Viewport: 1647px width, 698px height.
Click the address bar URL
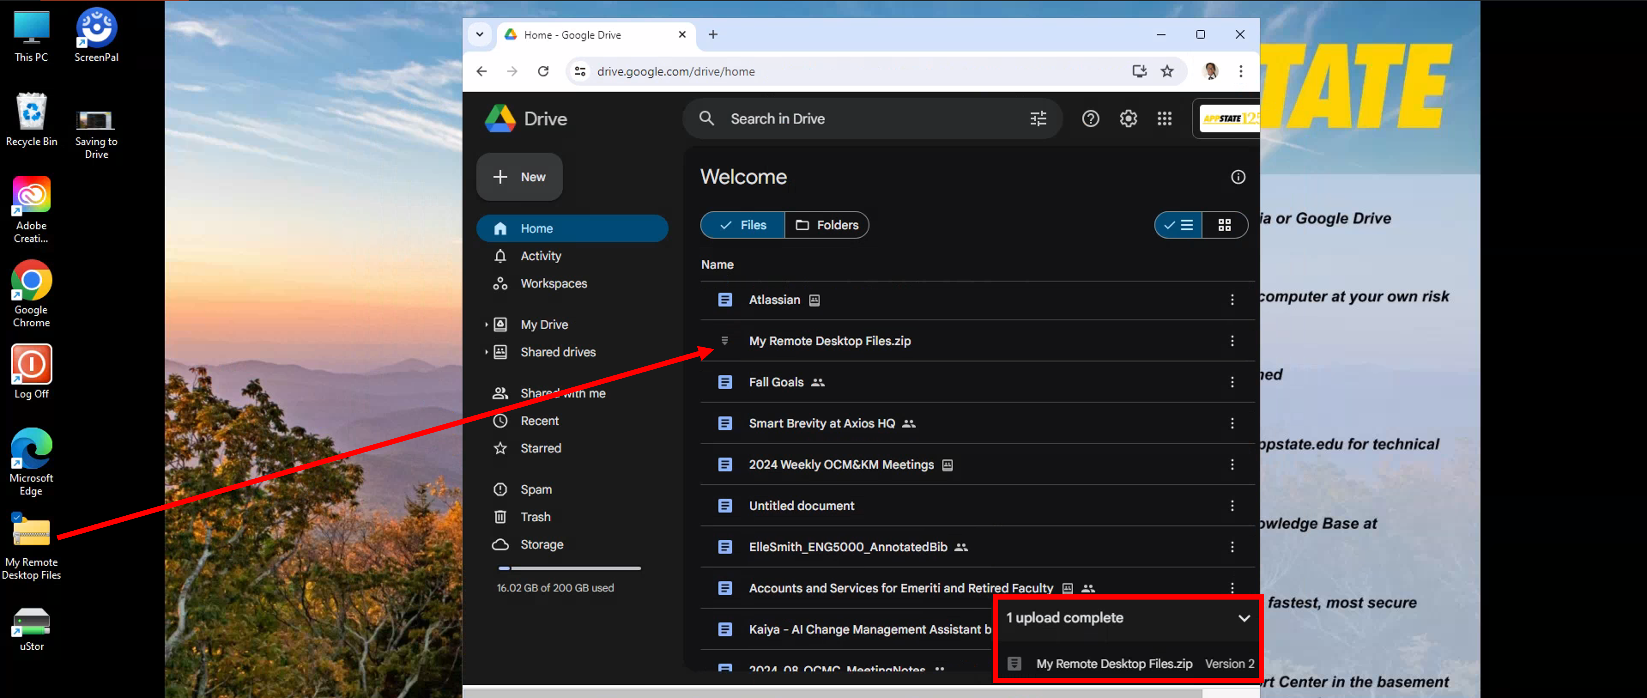676,71
